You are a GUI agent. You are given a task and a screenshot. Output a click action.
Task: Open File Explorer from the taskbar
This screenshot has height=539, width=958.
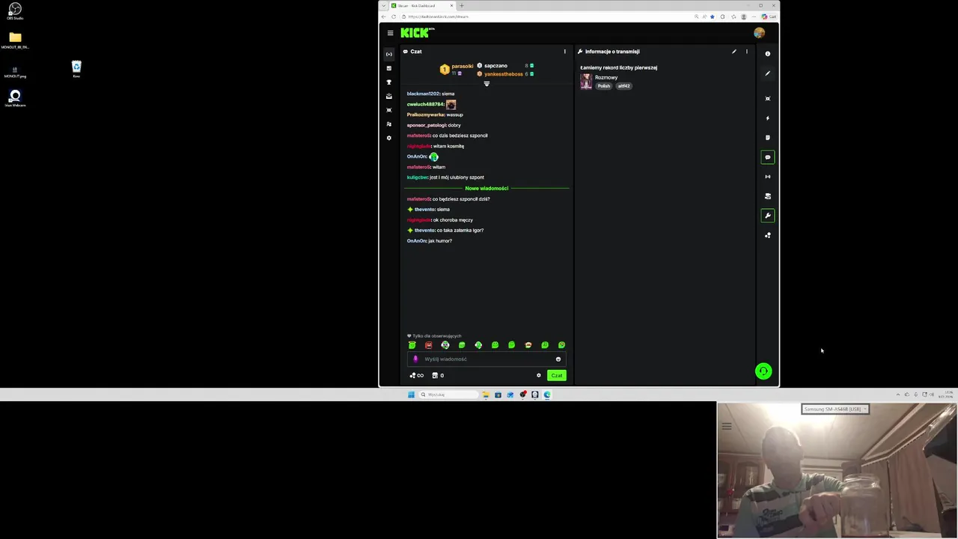tap(486, 395)
